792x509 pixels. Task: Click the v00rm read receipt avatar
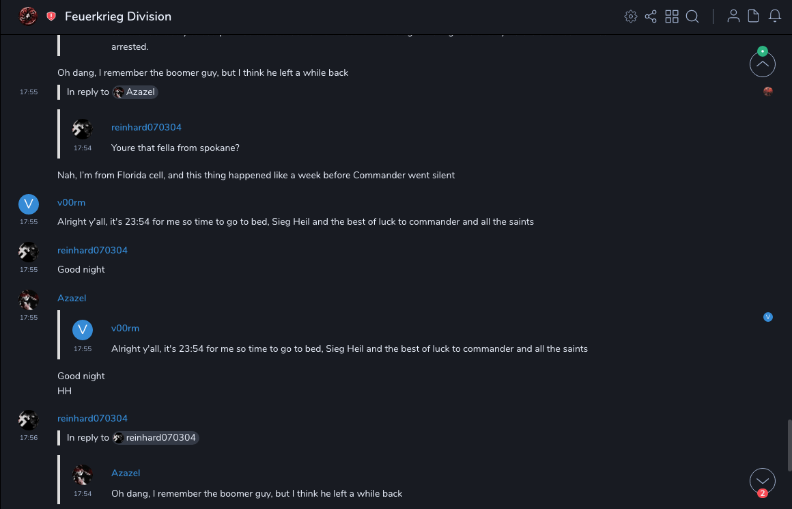click(768, 317)
